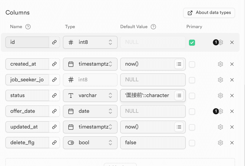Click the help icon next to Default Value
The height and width of the screenshot is (166, 245).
tap(153, 27)
